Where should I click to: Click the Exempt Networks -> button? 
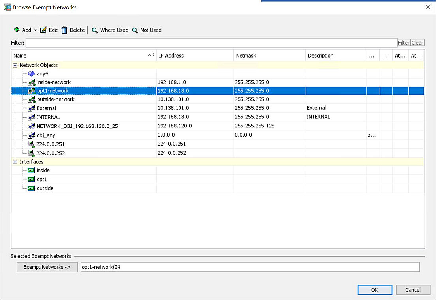(x=47, y=267)
